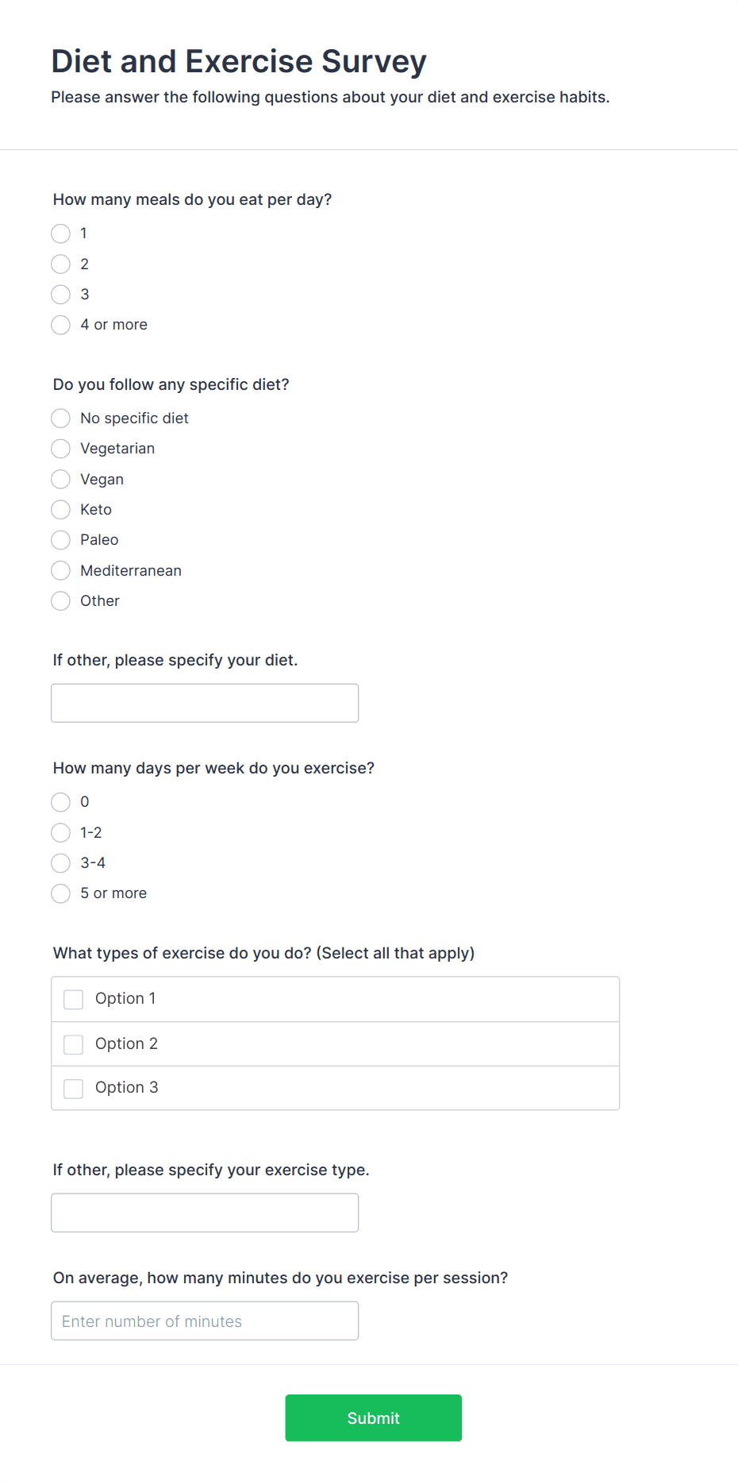Select Other diet radio button
Image resolution: width=738 pixels, height=1481 pixels.
(x=61, y=601)
